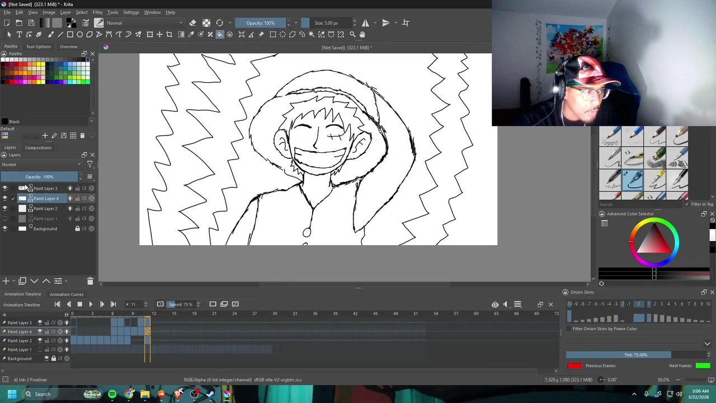Stop the animation playback
Screen dimensions: 716x403
(79, 304)
